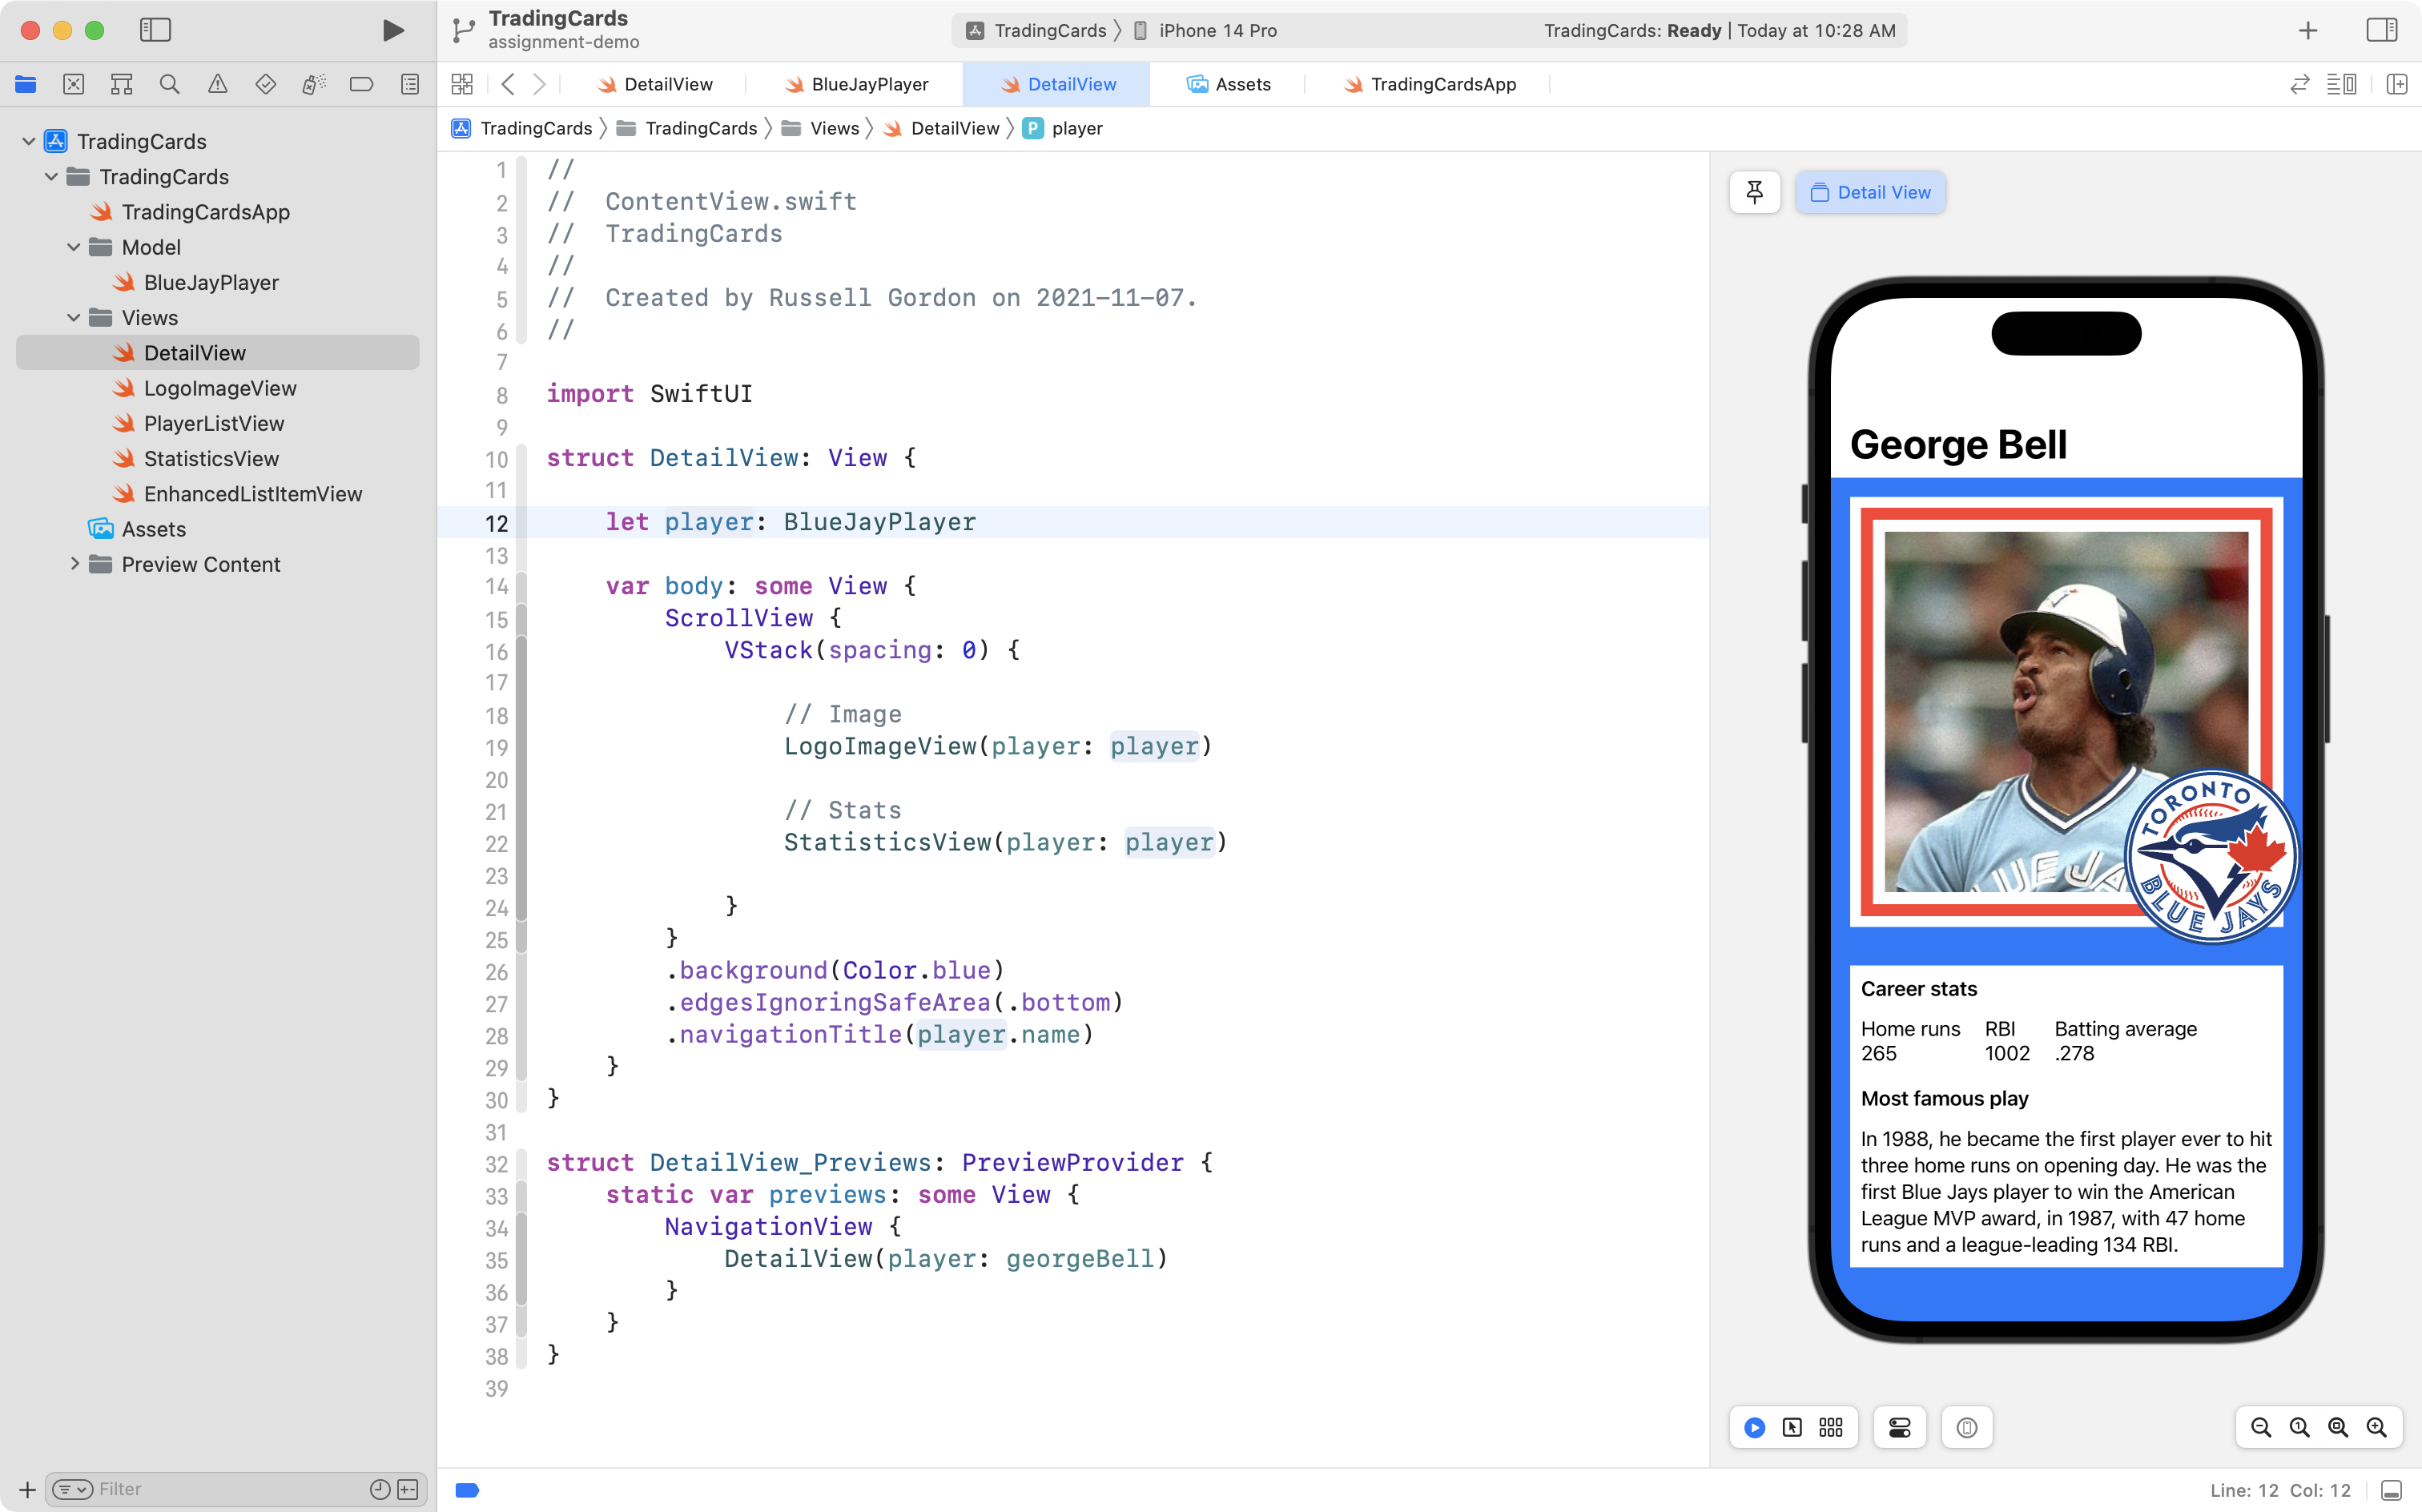
Task: Show only source-controlled files filter
Action: [408, 1489]
